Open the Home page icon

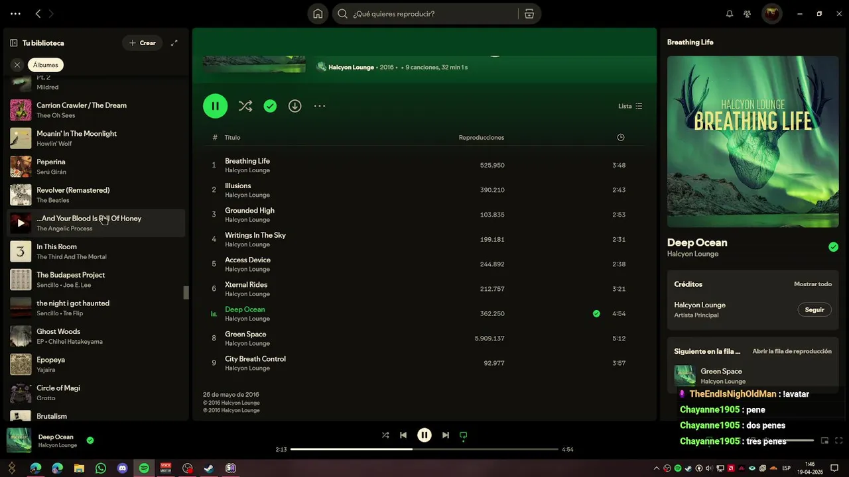point(318,13)
